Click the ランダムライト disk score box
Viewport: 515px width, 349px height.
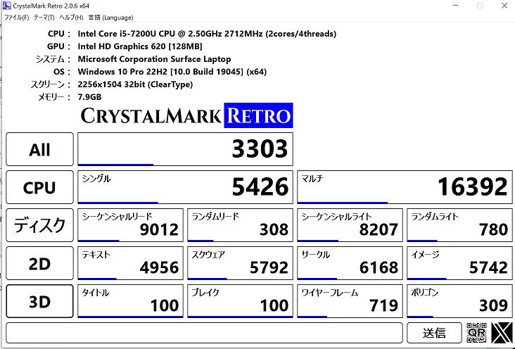tap(459, 225)
